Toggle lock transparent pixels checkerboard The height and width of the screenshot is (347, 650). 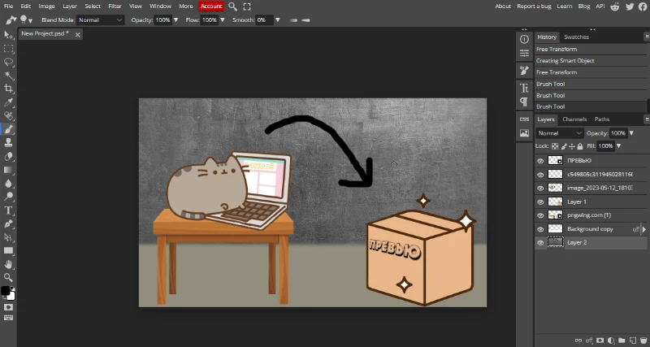tap(555, 146)
